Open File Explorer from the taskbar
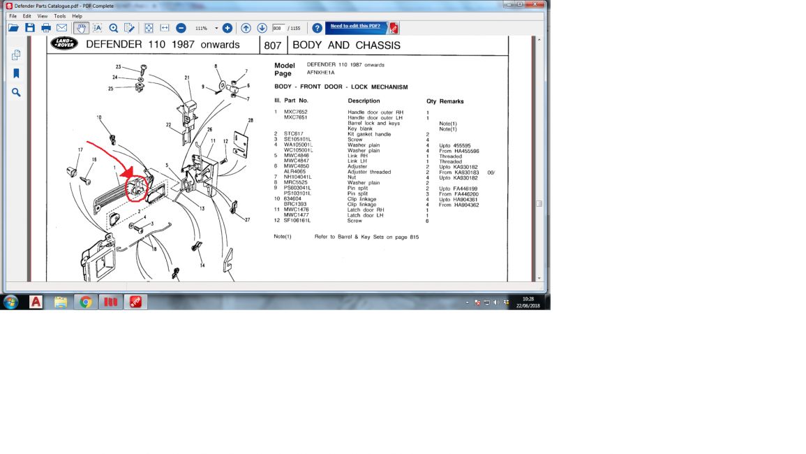This screenshot has width=806, height=454. click(61, 302)
